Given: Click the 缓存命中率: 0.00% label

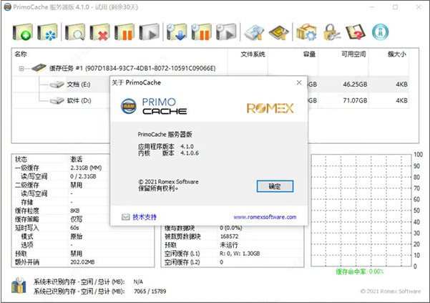Looking at the screenshot, I should (x=359, y=271).
